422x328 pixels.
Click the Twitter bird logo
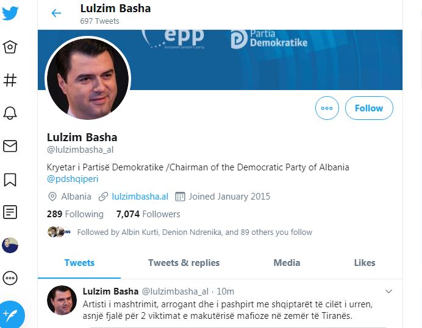coord(10,13)
